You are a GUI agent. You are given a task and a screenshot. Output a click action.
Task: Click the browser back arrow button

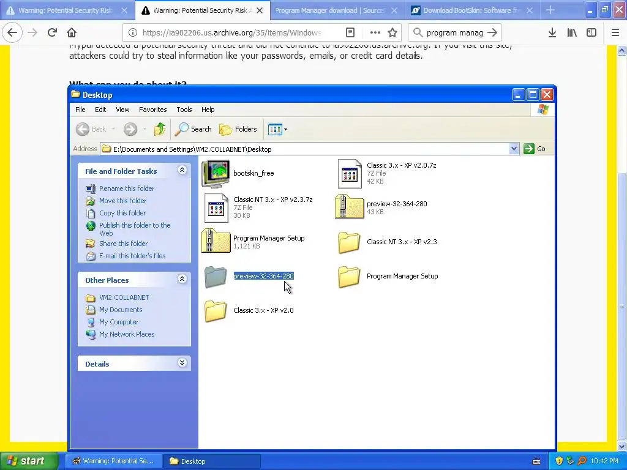(12, 33)
